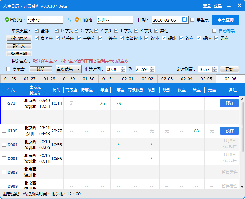Open the calendar date picker icon

pos(185,20)
